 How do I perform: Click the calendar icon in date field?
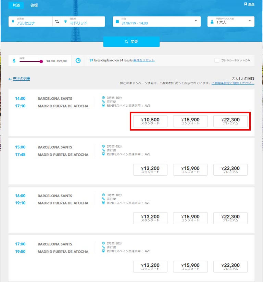pyautogui.click(x=117, y=22)
